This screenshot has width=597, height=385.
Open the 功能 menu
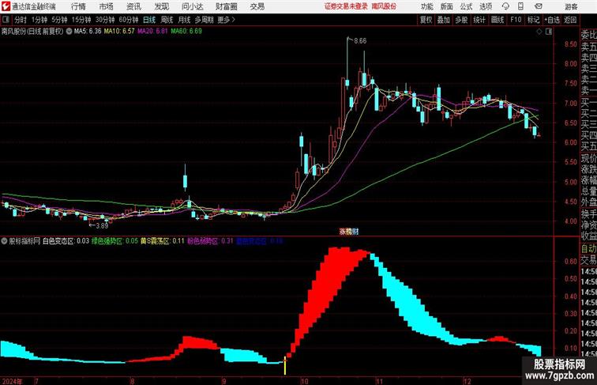tap(426, 6)
